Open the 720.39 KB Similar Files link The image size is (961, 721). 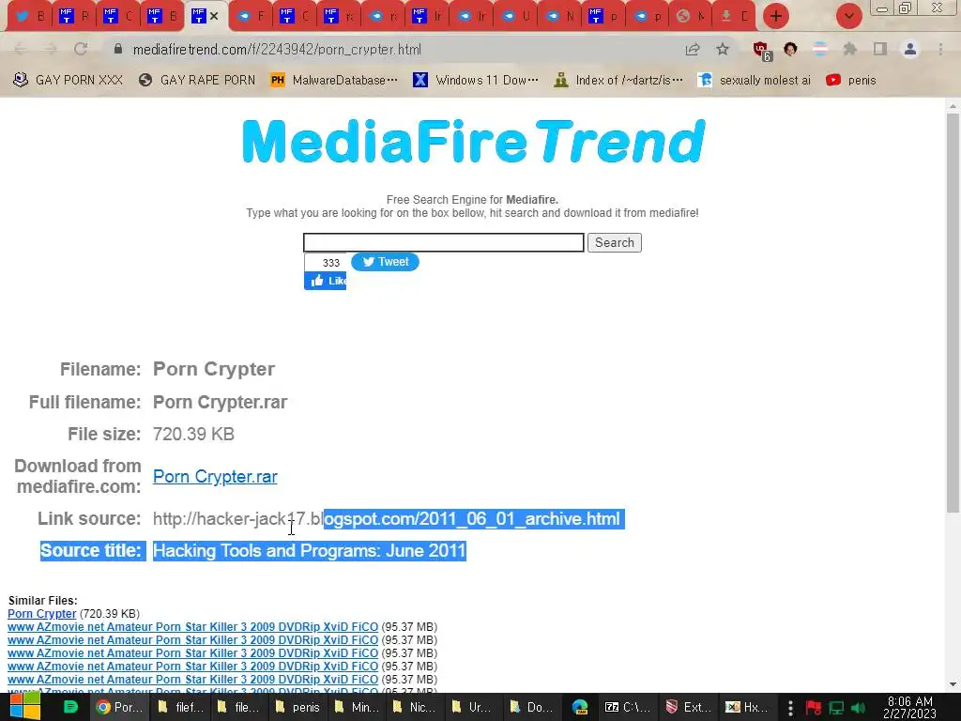41,614
